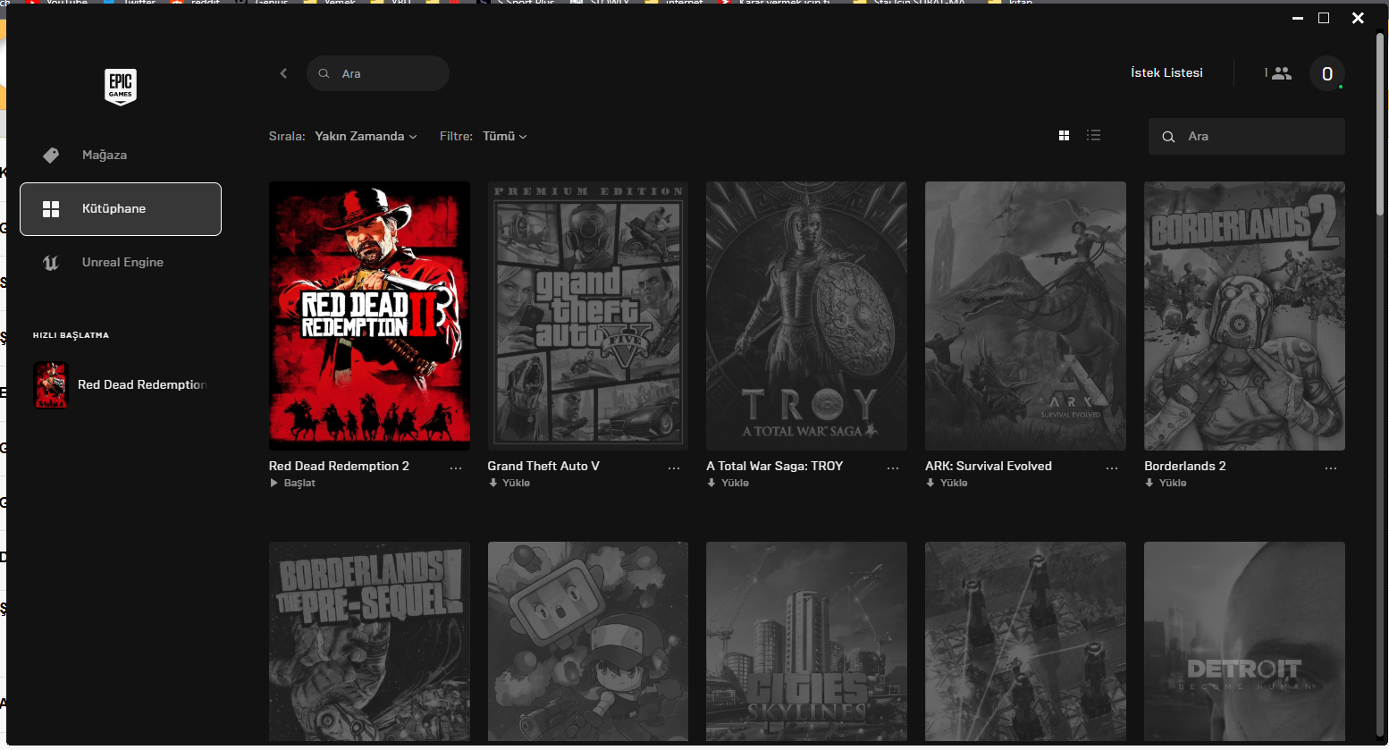Open Mağaza via its tag icon
The height and width of the screenshot is (750, 1389).
(x=51, y=155)
